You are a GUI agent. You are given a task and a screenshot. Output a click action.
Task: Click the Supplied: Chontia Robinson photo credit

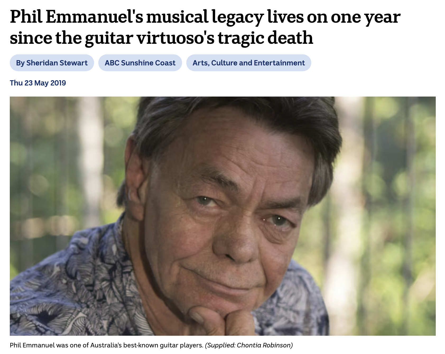(249, 345)
